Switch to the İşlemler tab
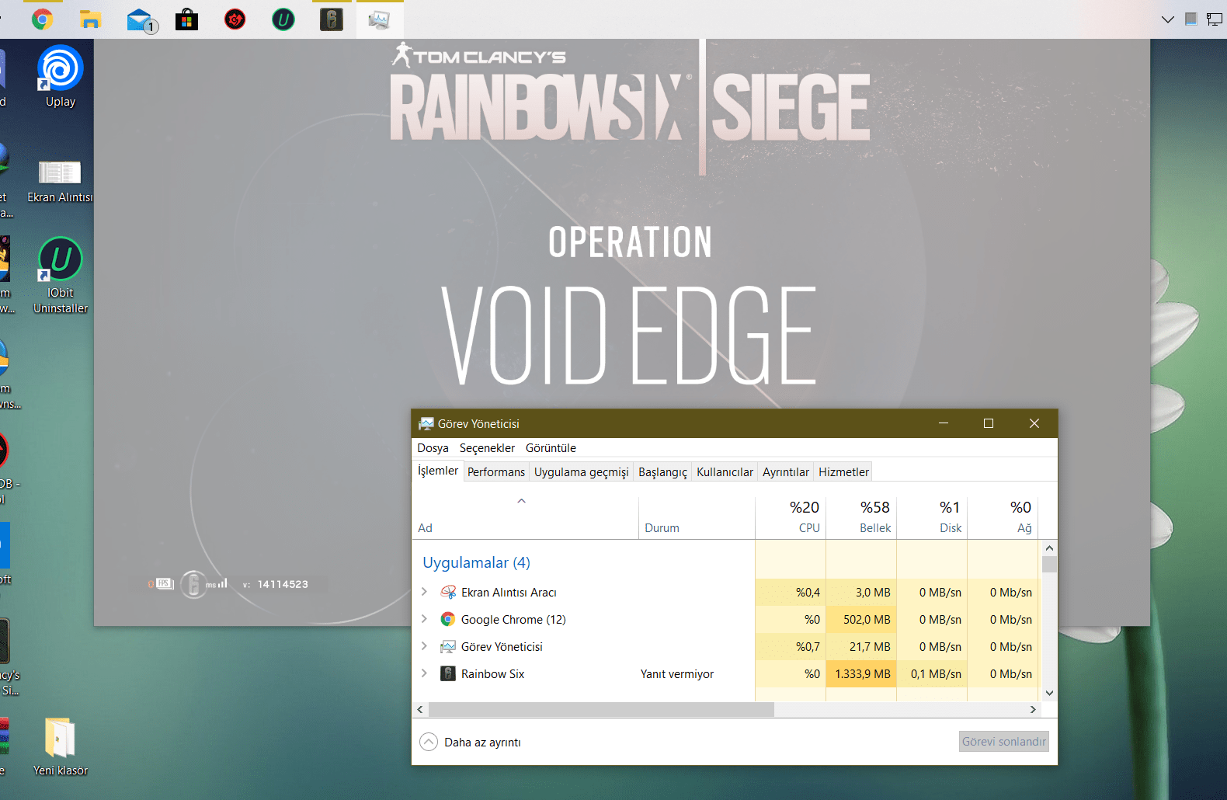The image size is (1227, 800). pos(438,471)
